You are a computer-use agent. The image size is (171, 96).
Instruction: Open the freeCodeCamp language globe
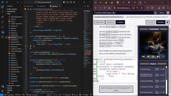click(155, 13)
